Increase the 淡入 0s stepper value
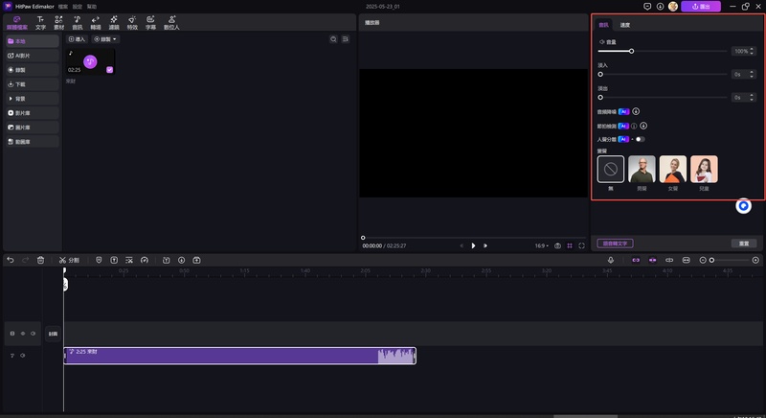 pyautogui.click(x=752, y=72)
